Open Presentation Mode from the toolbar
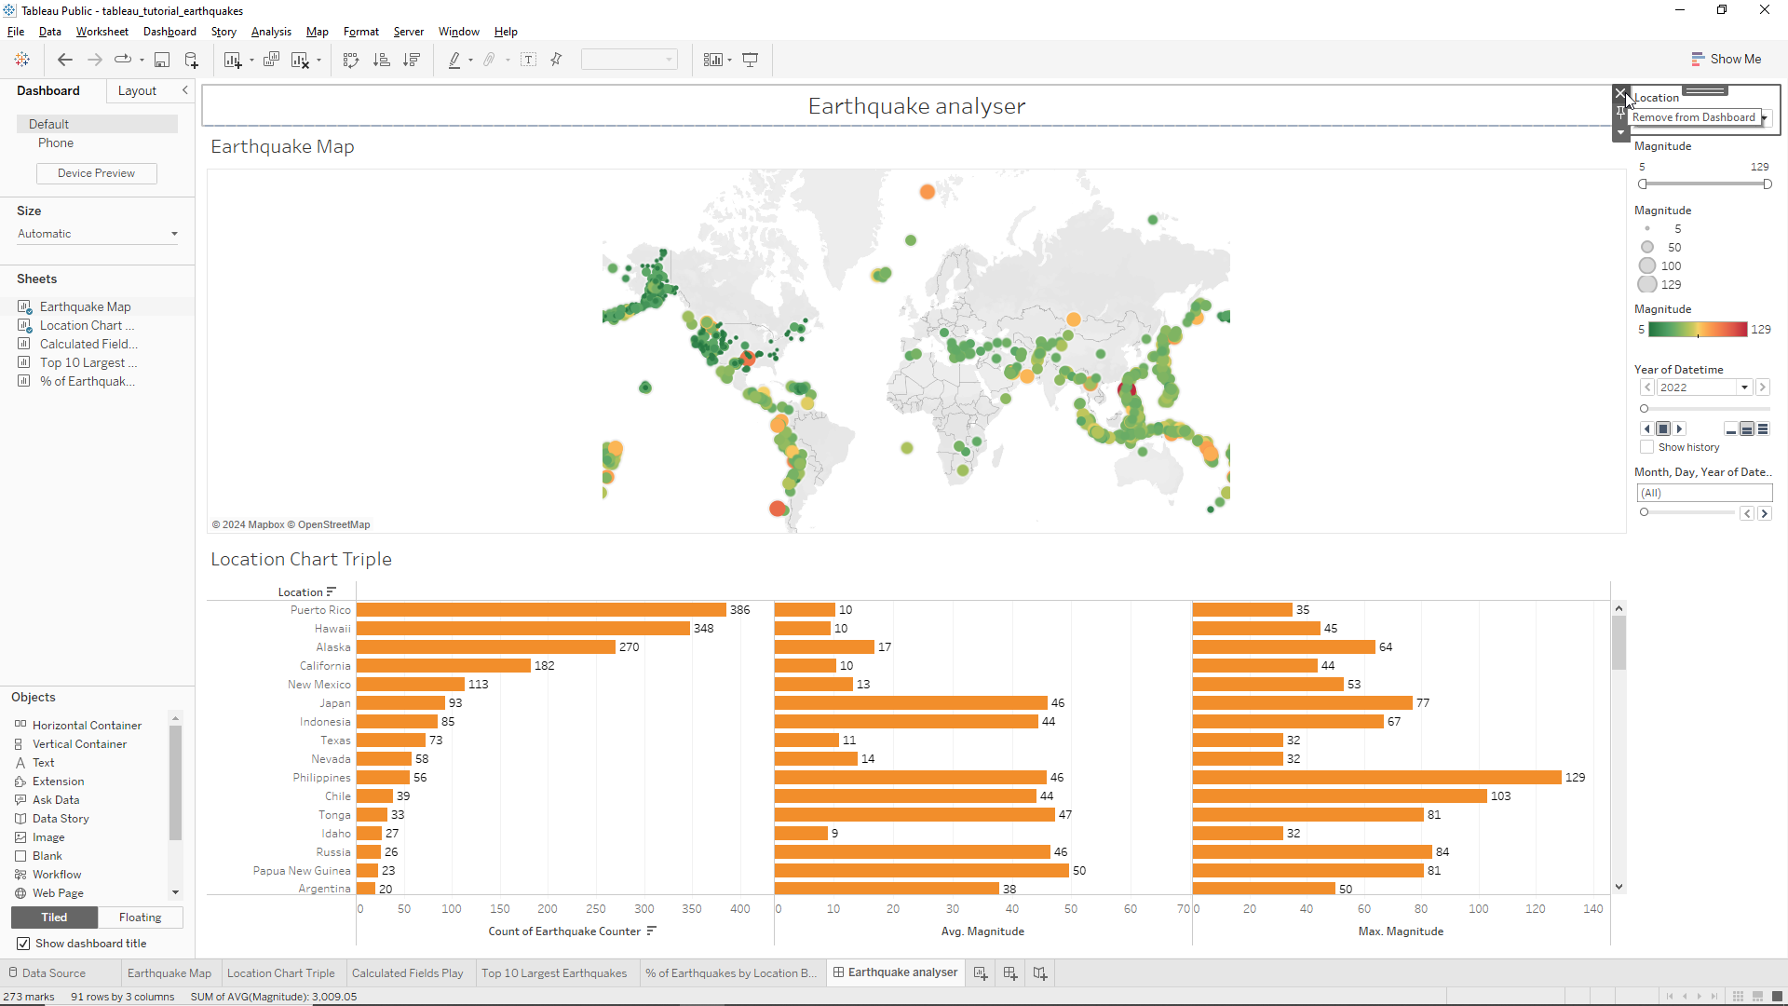 pos(751,59)
